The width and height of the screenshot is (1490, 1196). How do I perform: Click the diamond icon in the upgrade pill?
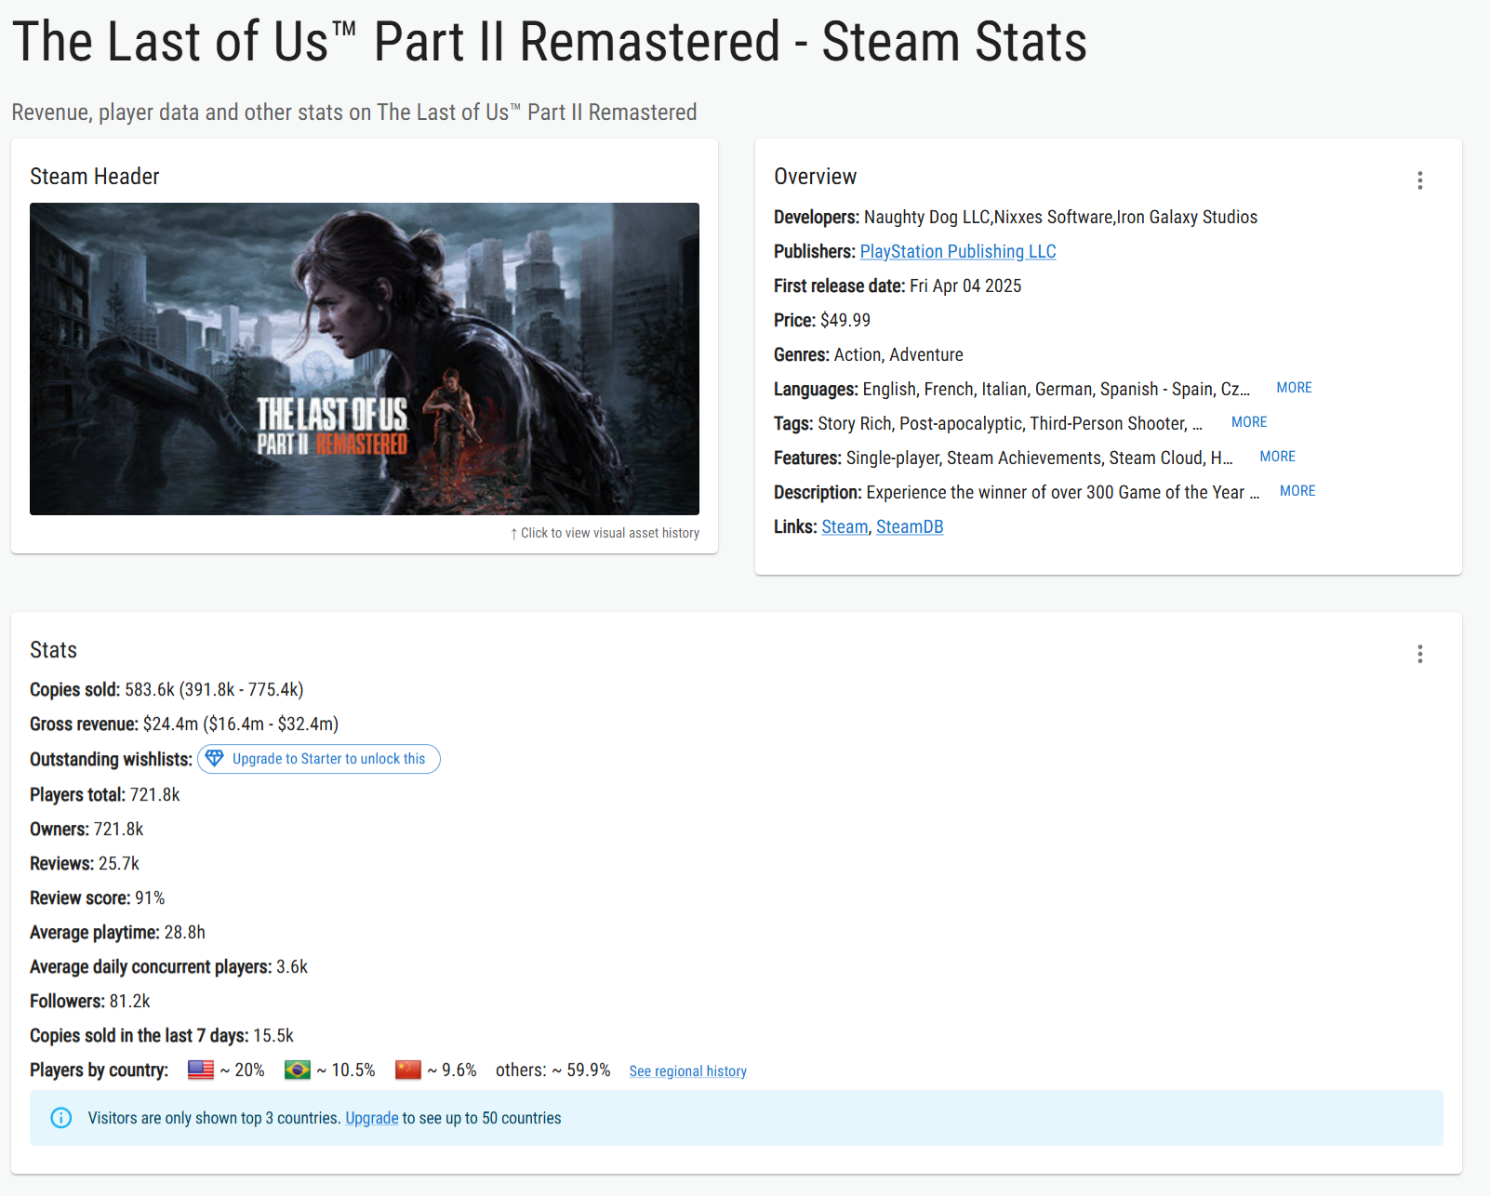point(215,759)
